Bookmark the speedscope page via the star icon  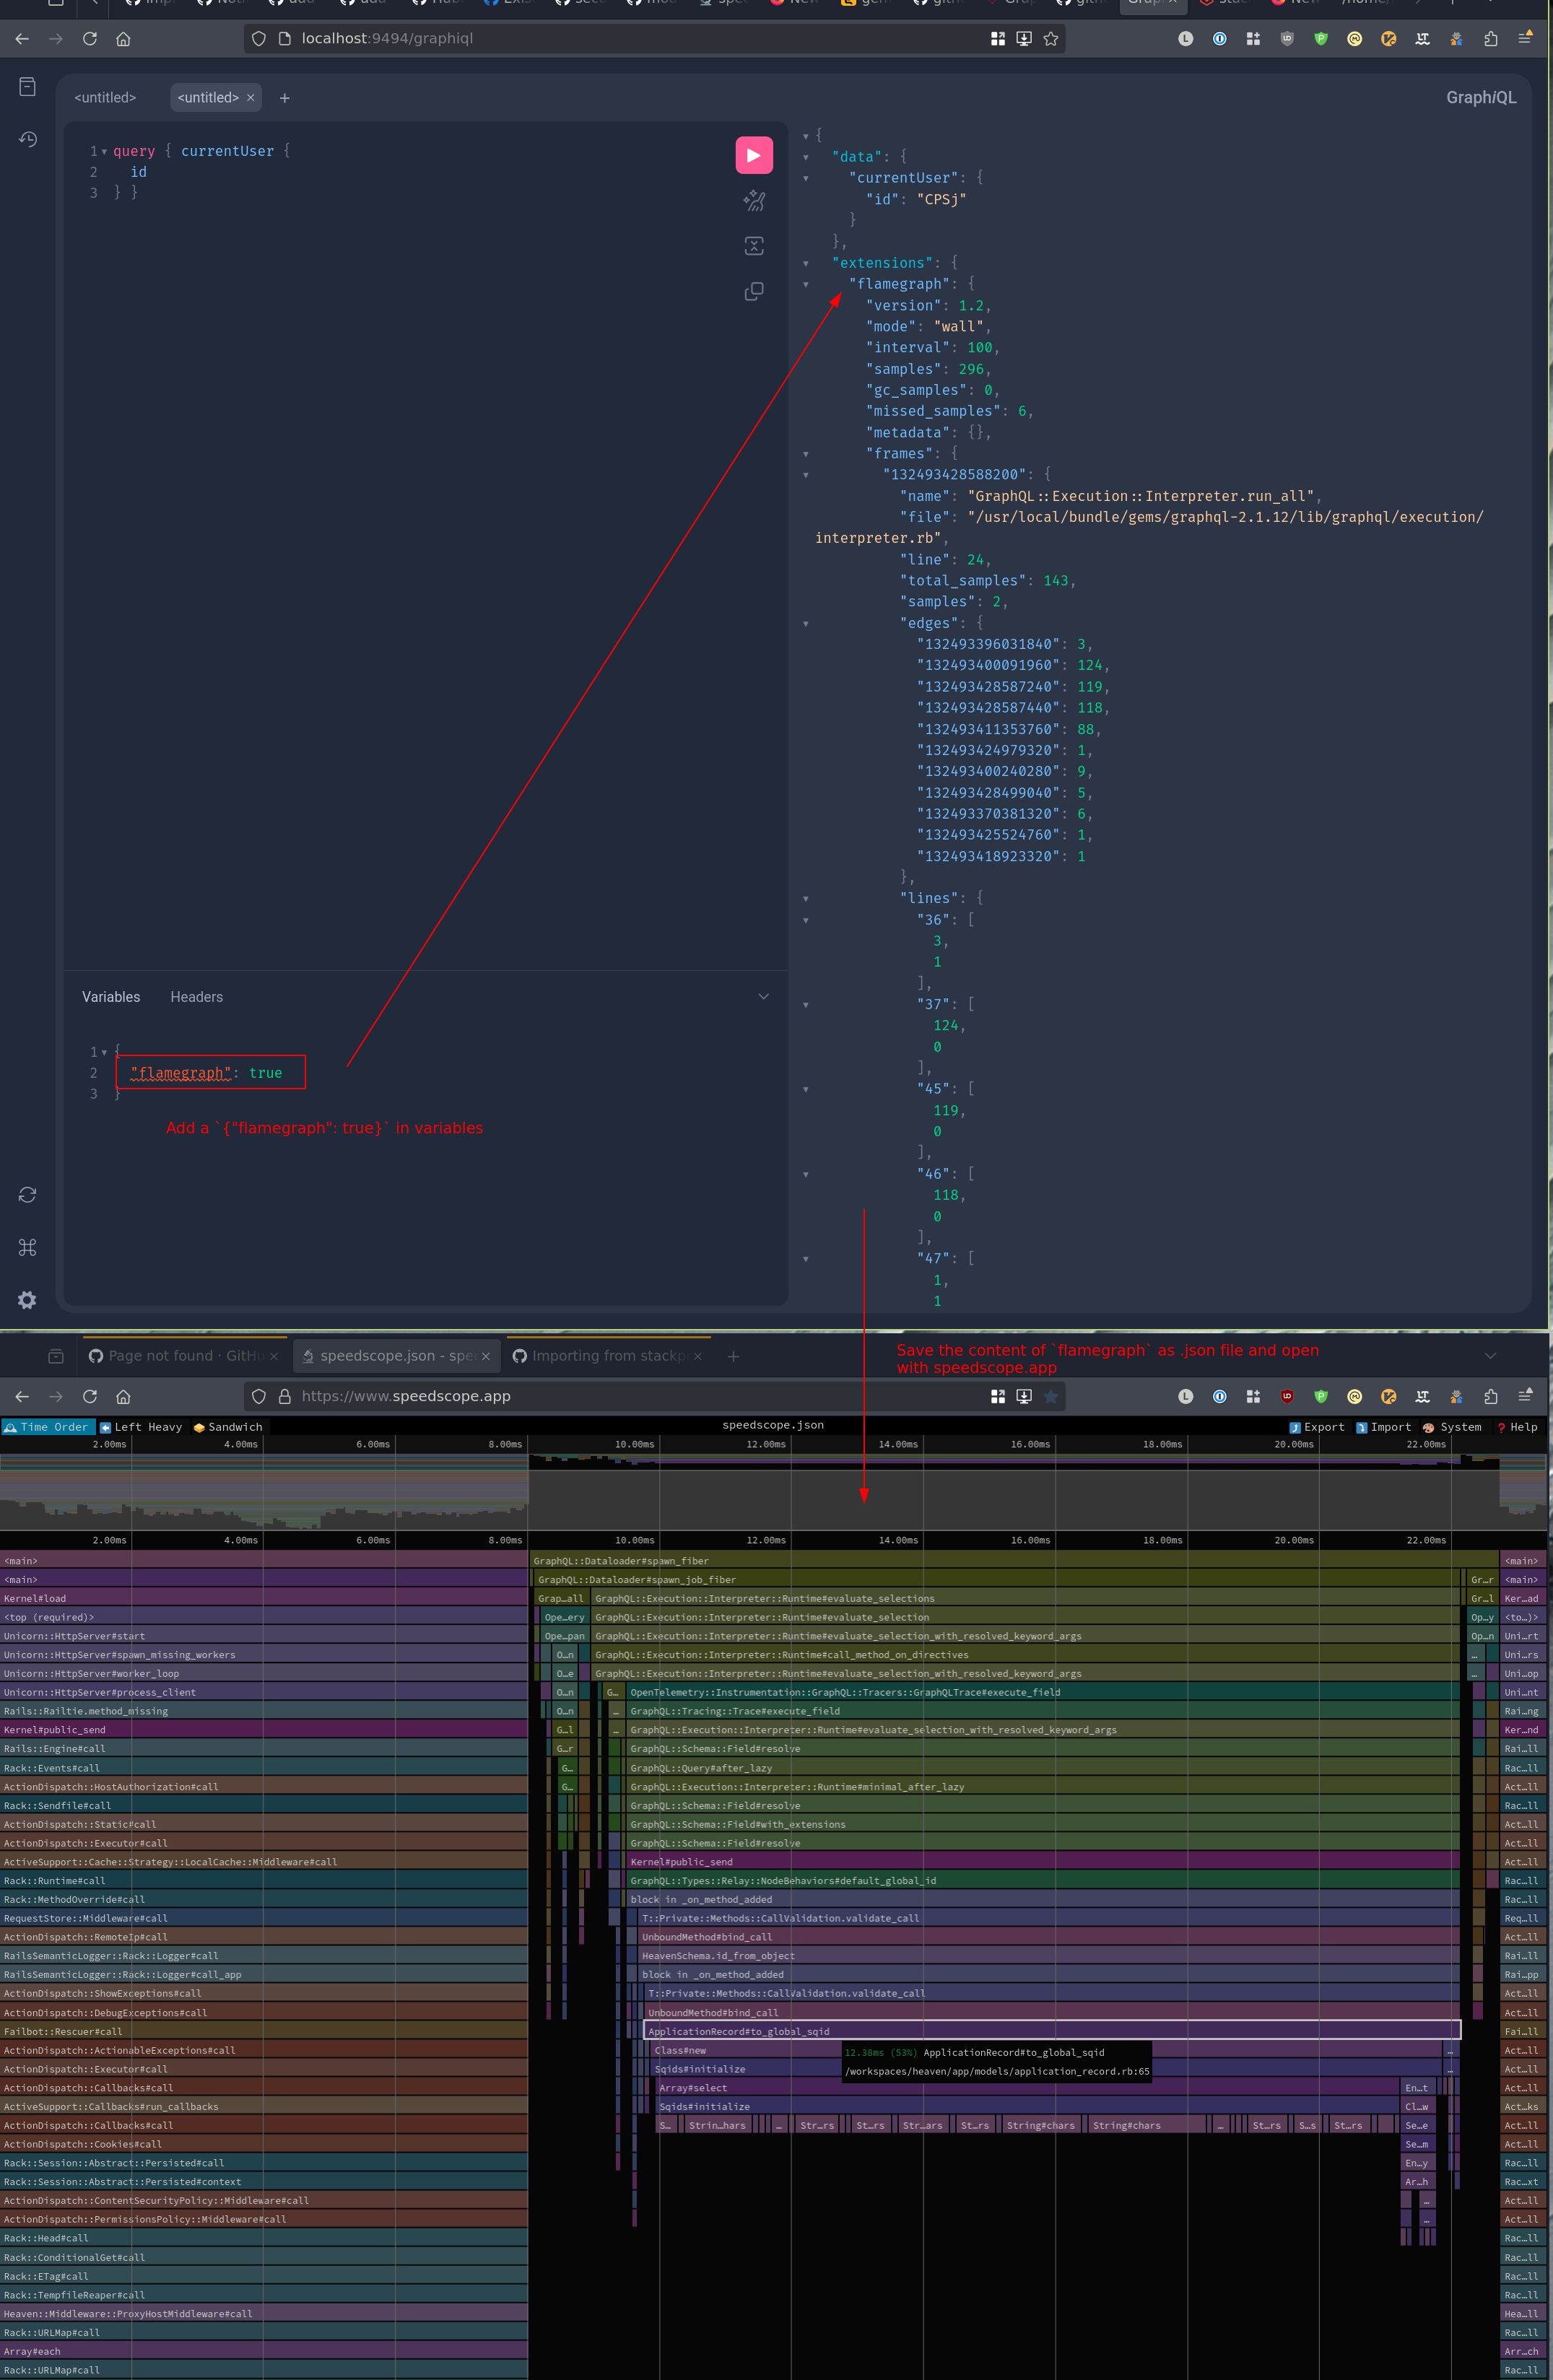click(x=1051, y=1395)
